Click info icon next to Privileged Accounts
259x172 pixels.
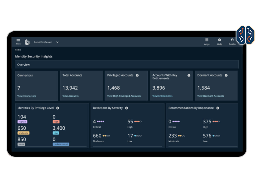(x=137, y=75)
